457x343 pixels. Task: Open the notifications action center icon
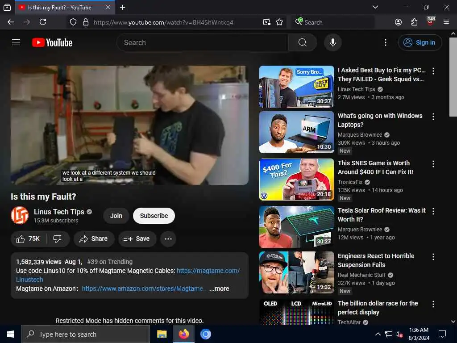pyautogui.click(x=442, y=334)
